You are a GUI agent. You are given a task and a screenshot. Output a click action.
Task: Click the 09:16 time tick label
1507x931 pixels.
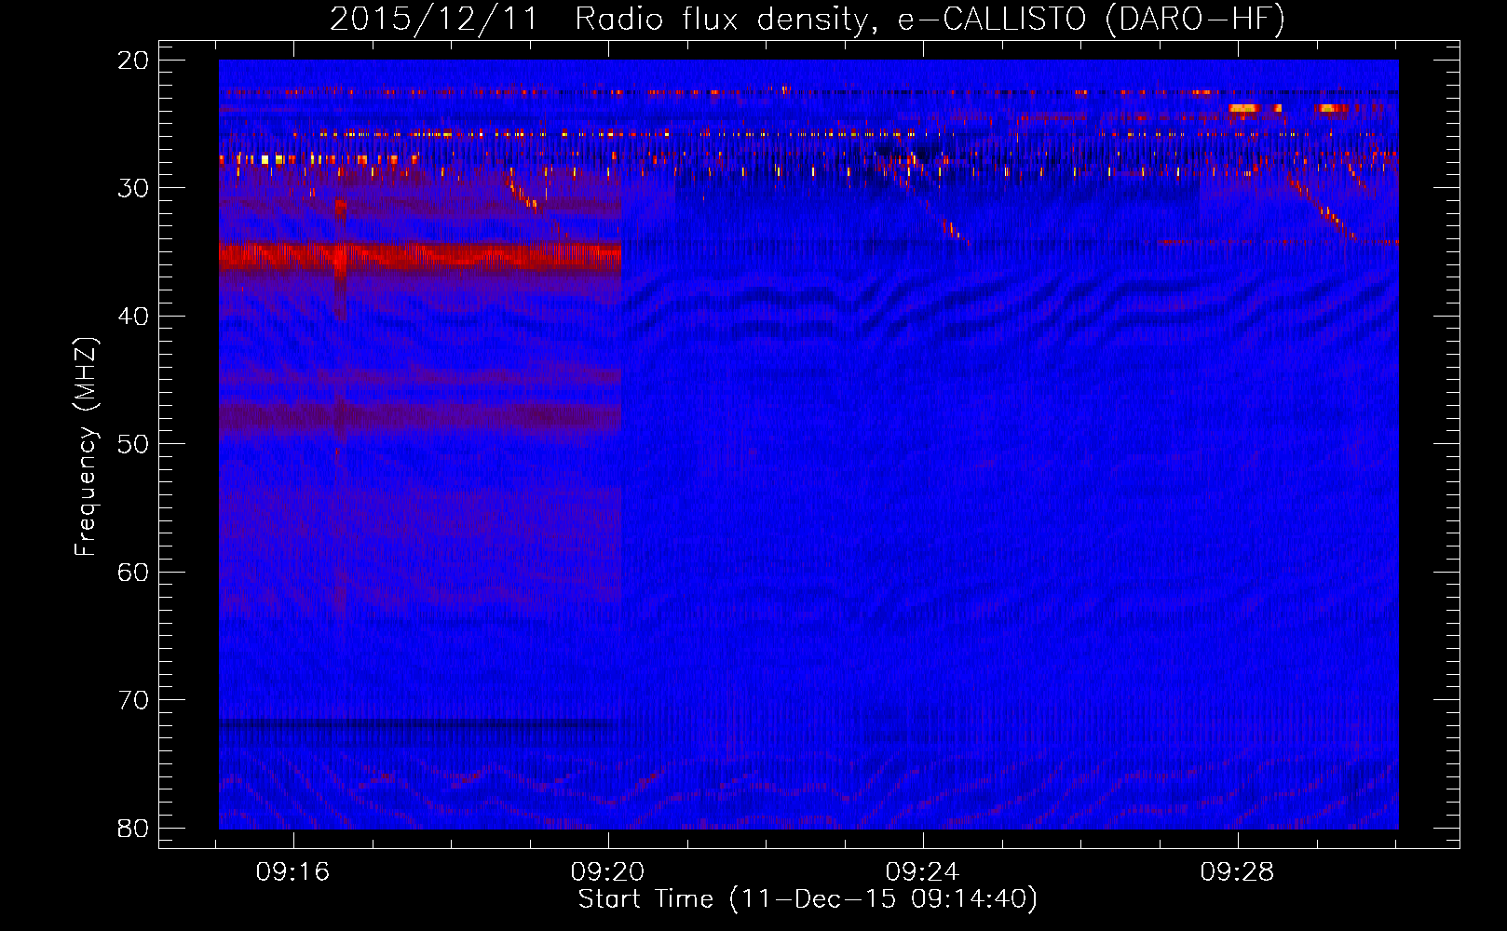pos(292,872)
